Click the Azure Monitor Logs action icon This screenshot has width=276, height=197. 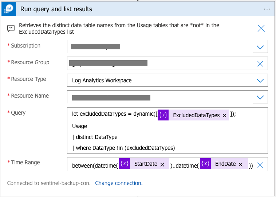click(x=9, y=9)
